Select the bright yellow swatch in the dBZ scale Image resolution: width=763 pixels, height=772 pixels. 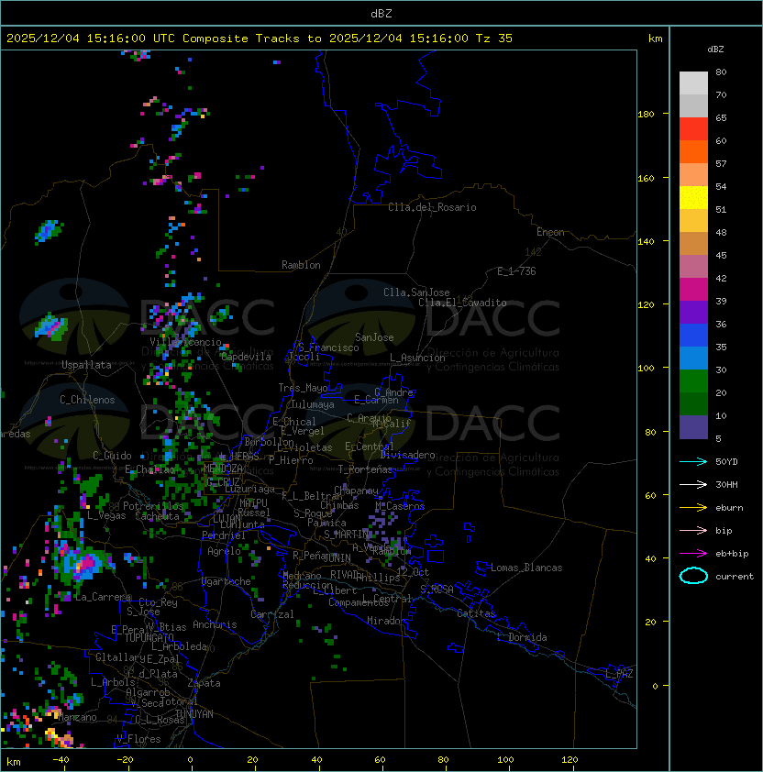(x=693, y=198)
